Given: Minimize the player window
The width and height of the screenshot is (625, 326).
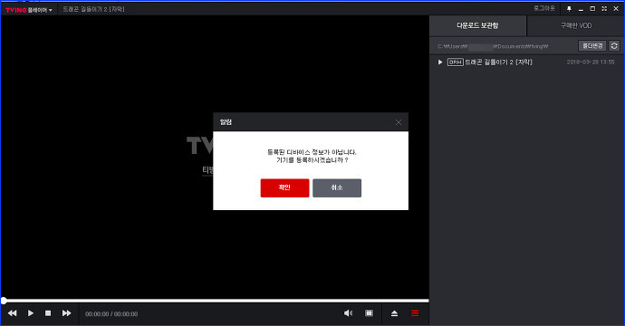Looking at the screenshot, I should tap(581, 9).
